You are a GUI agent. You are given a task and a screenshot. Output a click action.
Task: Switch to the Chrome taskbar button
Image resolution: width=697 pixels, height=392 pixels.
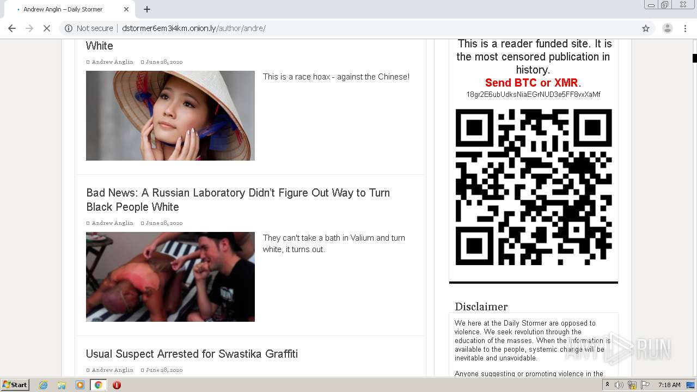(x=99, y=385)
